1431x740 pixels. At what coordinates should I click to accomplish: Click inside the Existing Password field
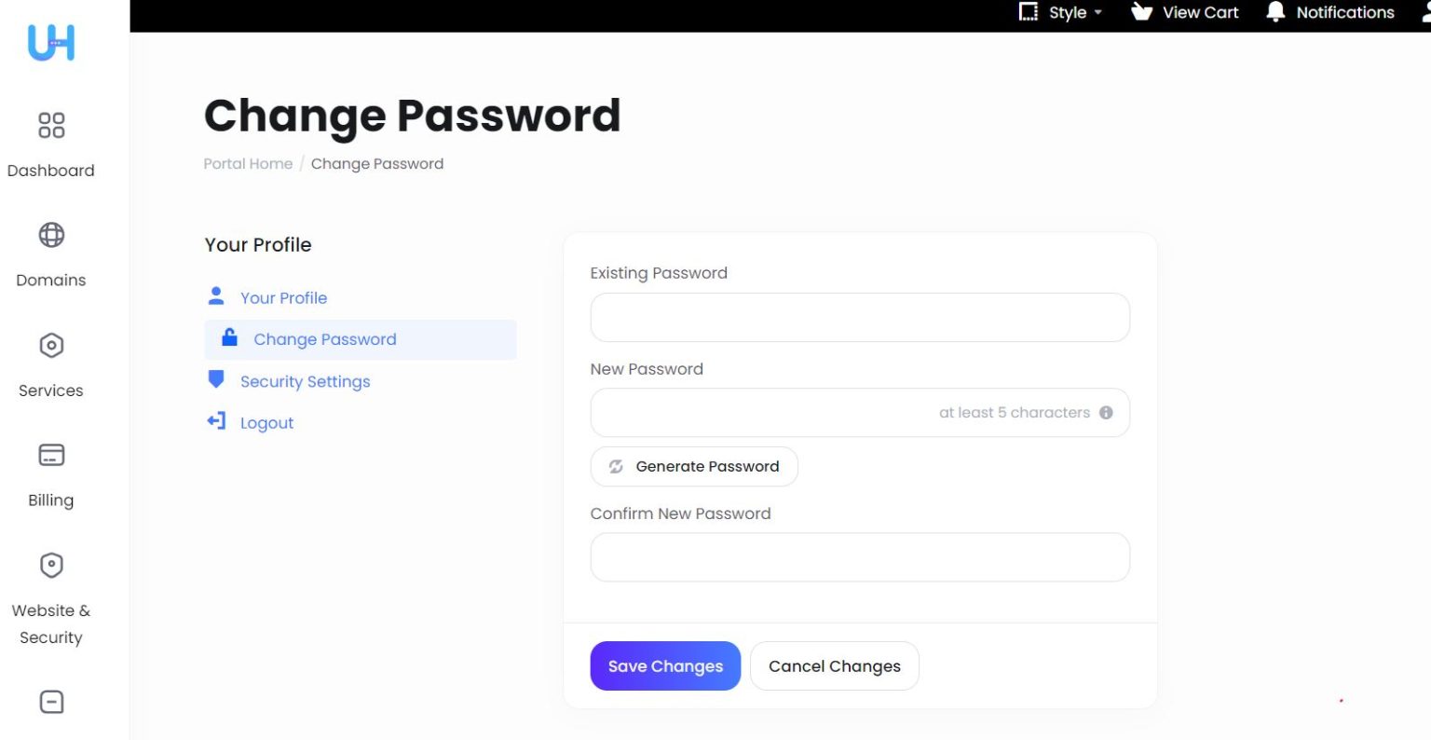click(x=859, y=317)
